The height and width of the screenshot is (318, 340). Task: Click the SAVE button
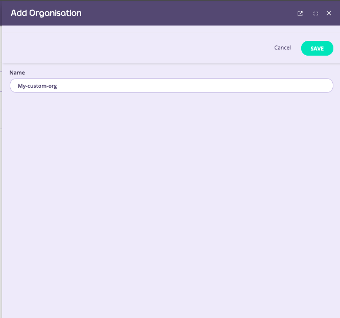click(317, 48)
